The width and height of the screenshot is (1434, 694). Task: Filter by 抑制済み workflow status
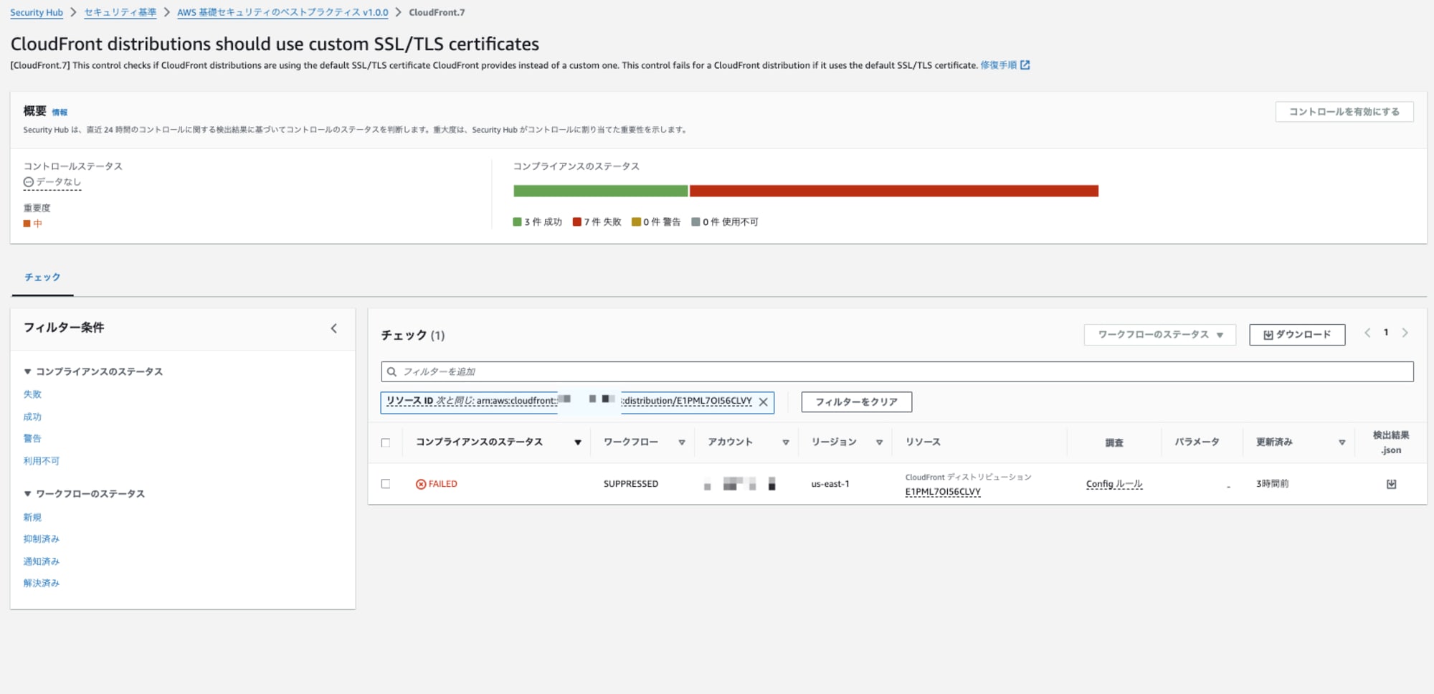pos(41,539)
